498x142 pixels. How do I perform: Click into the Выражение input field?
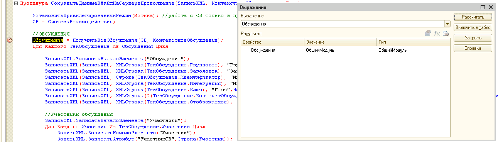(x=342, y=24)
